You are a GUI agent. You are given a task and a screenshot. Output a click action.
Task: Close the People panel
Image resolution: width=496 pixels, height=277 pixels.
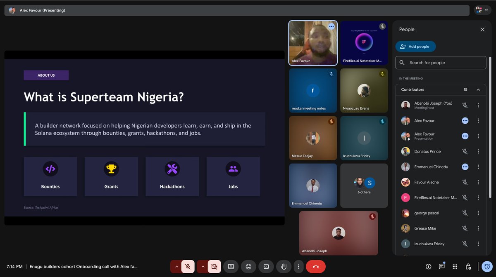[x=482, y=30]
